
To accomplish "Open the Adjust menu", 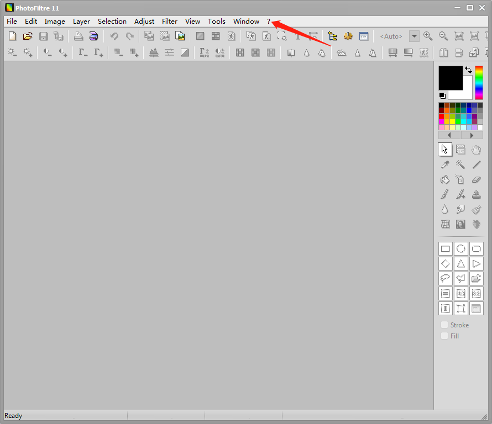I will tap(144, 22).
